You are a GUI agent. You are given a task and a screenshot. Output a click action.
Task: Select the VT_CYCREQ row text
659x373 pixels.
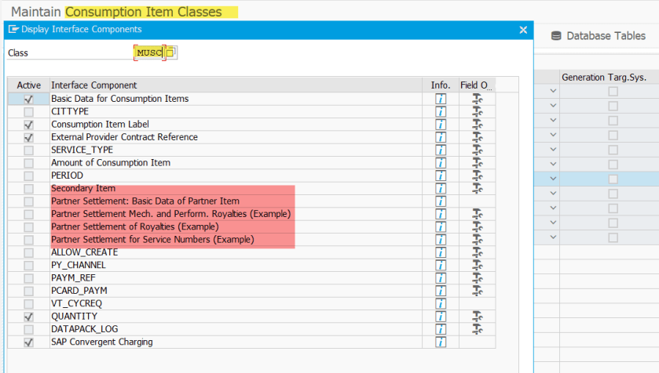[76, 304]
